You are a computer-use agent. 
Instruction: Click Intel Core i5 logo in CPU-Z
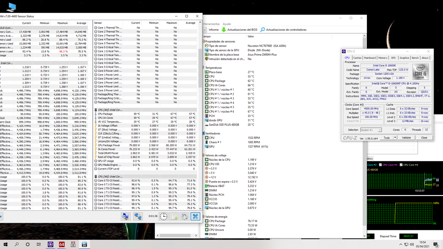click(420, 72)
